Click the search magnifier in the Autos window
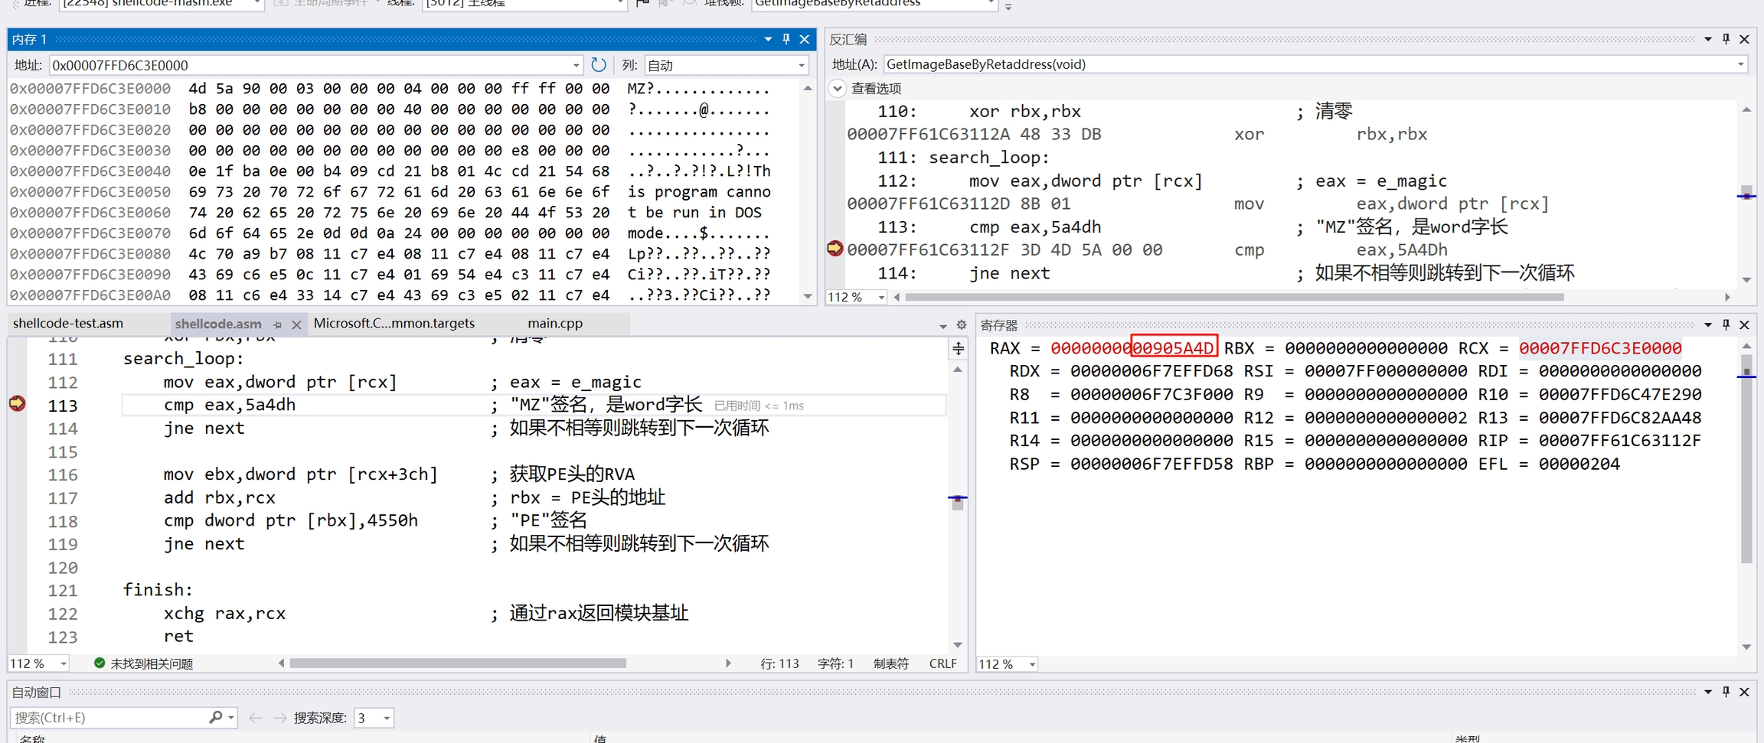Viewport: 1764px width, 743px height. [216, 718]
